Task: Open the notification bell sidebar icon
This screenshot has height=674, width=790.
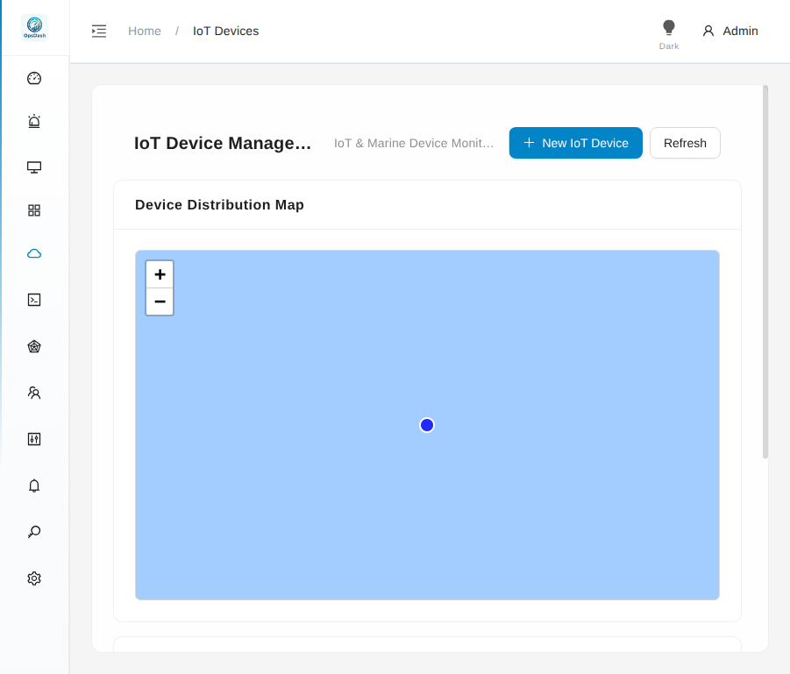Action: tap(34, 485)
